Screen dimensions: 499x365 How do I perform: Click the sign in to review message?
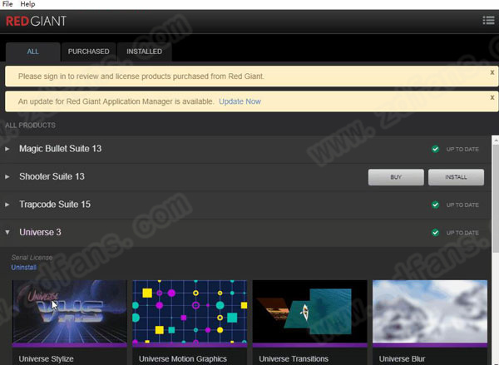pos(141,76)
